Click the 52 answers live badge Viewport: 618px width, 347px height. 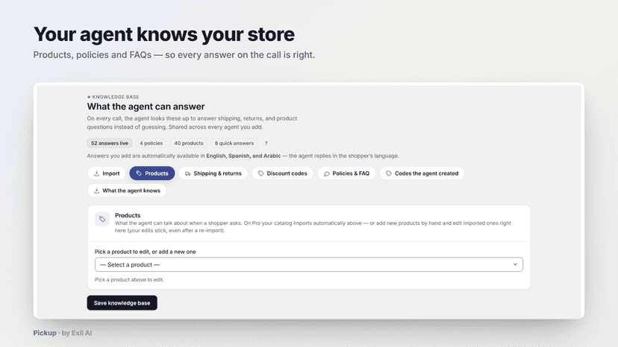tap(110, 143)
